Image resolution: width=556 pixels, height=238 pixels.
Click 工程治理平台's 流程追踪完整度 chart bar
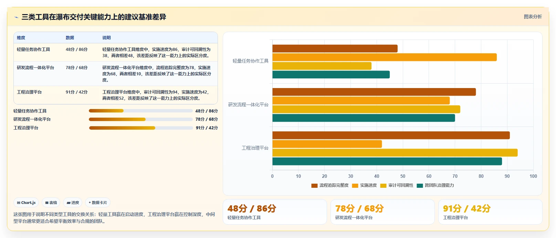pos(391,135)
